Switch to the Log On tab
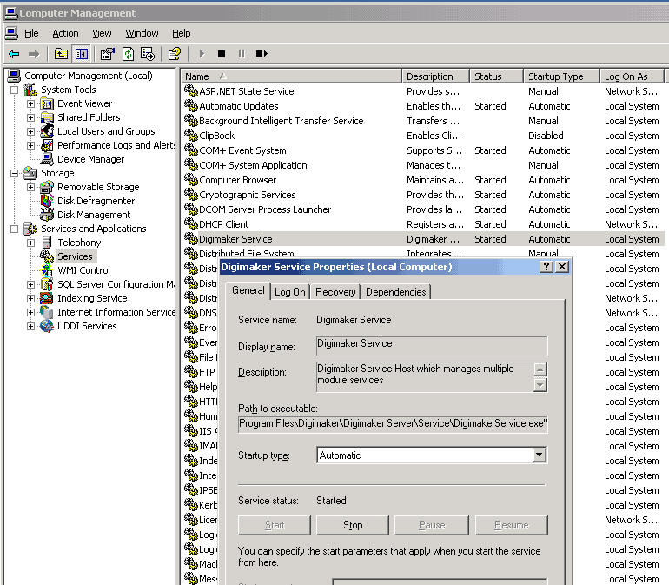Image resolution: width=669 pixels, height=585 pixels. (x=289, y=292)
